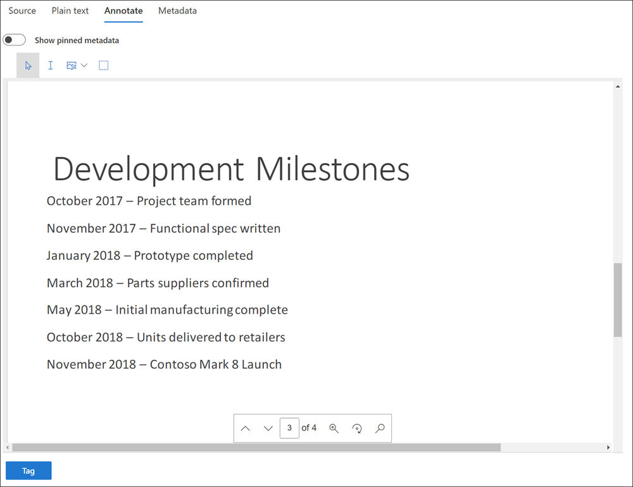Expand the annotation tool dropdown arrow

click(x=84, y=66)
